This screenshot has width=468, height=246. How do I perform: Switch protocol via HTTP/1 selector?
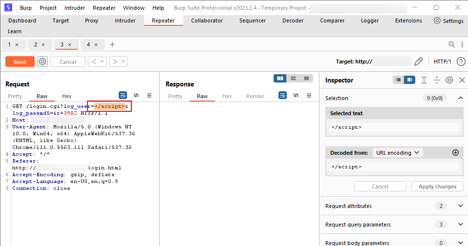pyautogui.click(x=442, y=61)
